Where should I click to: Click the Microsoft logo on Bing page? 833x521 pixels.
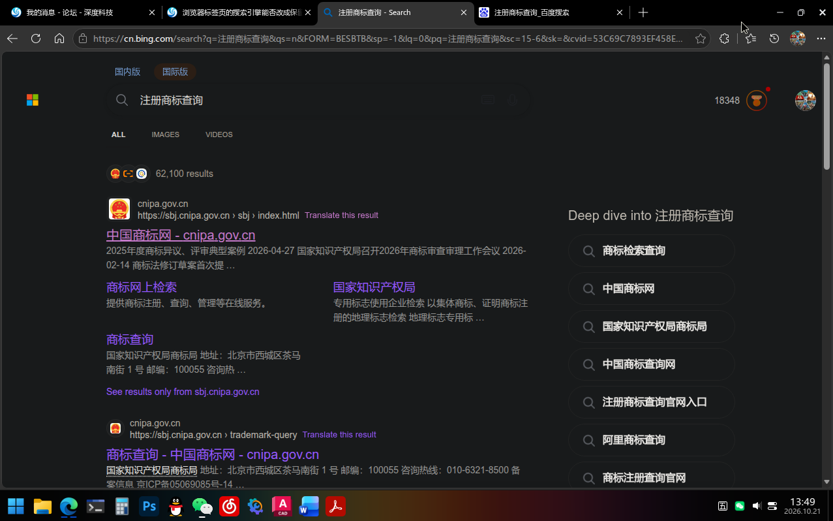pyautogui.click(x=33, y=100)
